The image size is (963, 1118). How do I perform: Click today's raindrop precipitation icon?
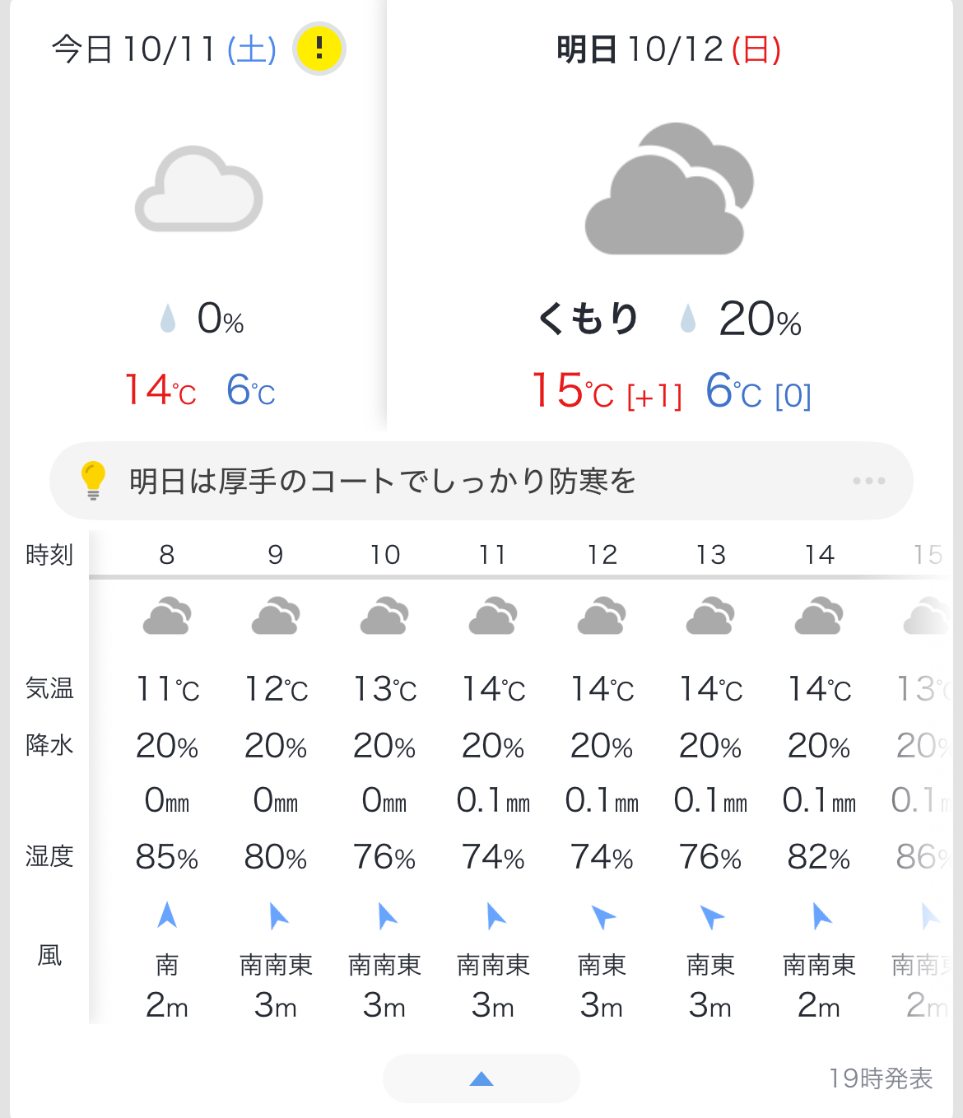tap(168, 319)
